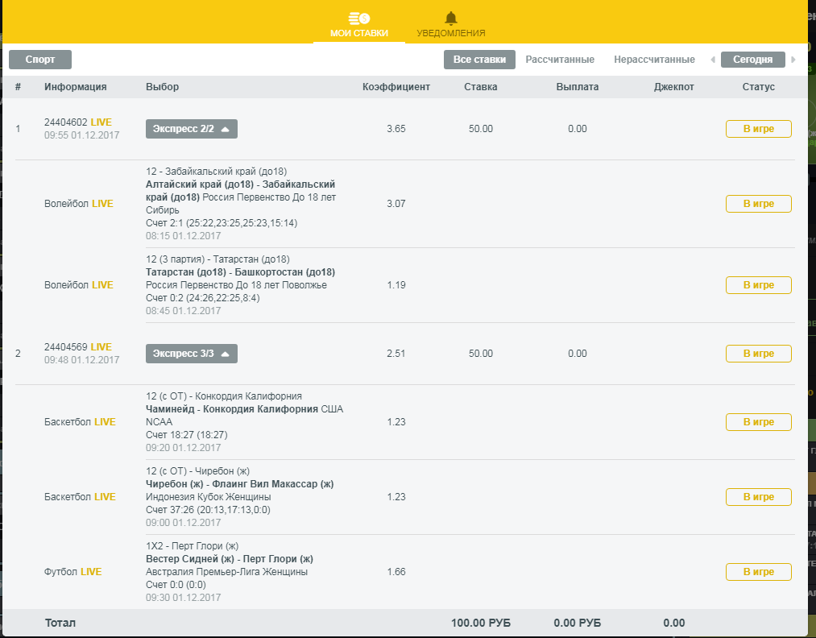Switch to the МОИ СТАВКИ tab
The width and height of the screenshot is (816, 638).
coord(359,33)
